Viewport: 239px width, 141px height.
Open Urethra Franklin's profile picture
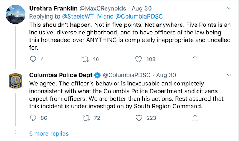[15, 14]
